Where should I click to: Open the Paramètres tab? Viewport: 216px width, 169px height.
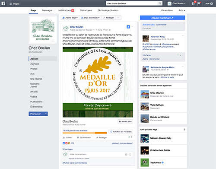pos(167,10)
